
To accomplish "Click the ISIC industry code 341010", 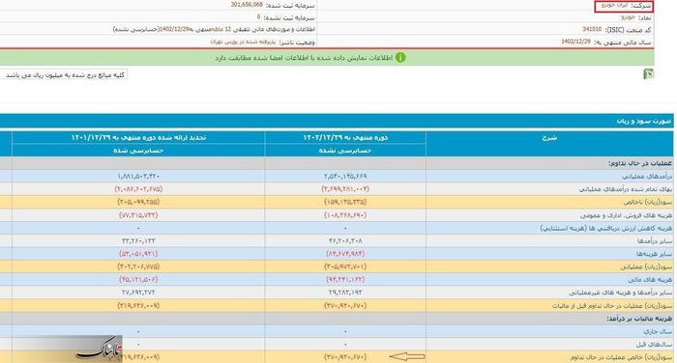I will 592,29.
